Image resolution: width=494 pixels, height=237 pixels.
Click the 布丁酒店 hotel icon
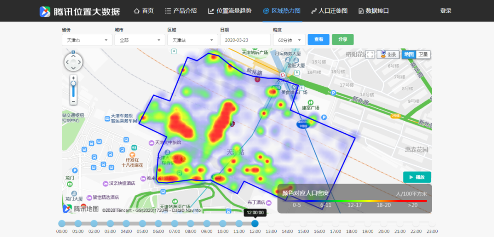click(x=269, y=202)
